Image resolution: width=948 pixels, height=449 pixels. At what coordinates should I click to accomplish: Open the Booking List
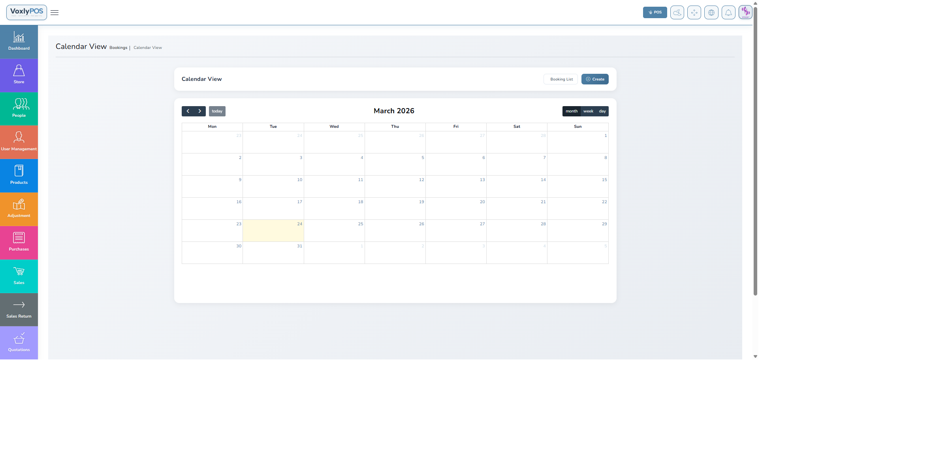[x=561, y=79]
